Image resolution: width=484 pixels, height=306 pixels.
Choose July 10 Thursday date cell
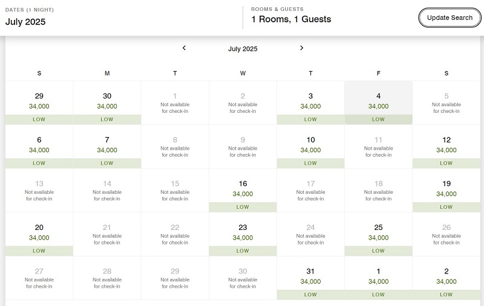(310, 147)
